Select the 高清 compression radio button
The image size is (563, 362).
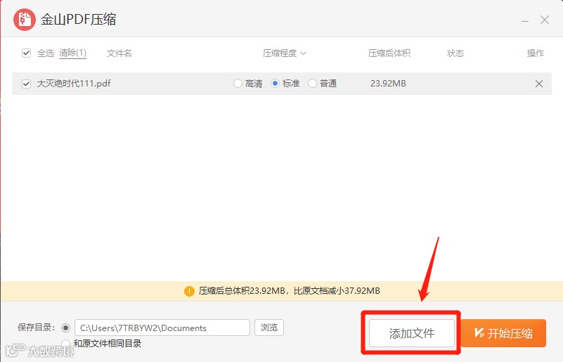pos(238,84)
